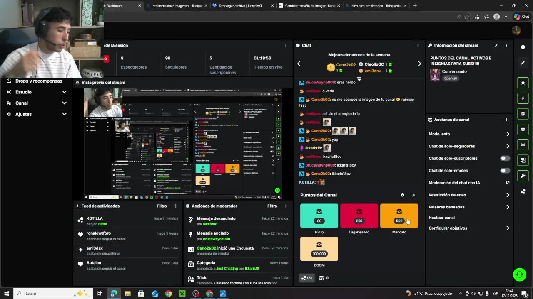This screenshot has width=533, height=299.
Task: Open the Chat panel three-dot menu
Action: coord(418,45)
